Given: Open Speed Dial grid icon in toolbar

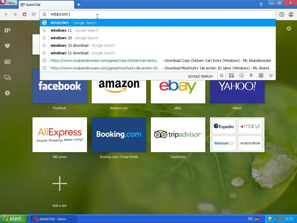Looking at the screenshot, I should point(34,15).
